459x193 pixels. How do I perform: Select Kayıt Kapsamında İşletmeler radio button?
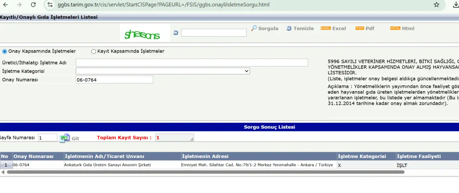pos(94,51)
